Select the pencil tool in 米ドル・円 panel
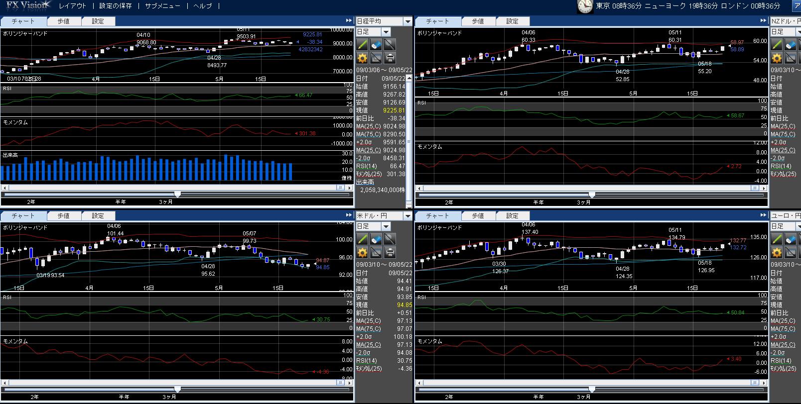801x404 pixels. click(362, 239)
